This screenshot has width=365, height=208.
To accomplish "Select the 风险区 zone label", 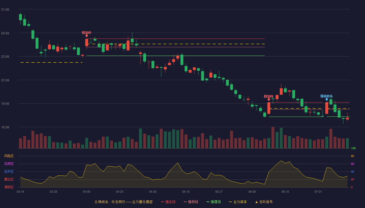I will [x=9, y=156].
